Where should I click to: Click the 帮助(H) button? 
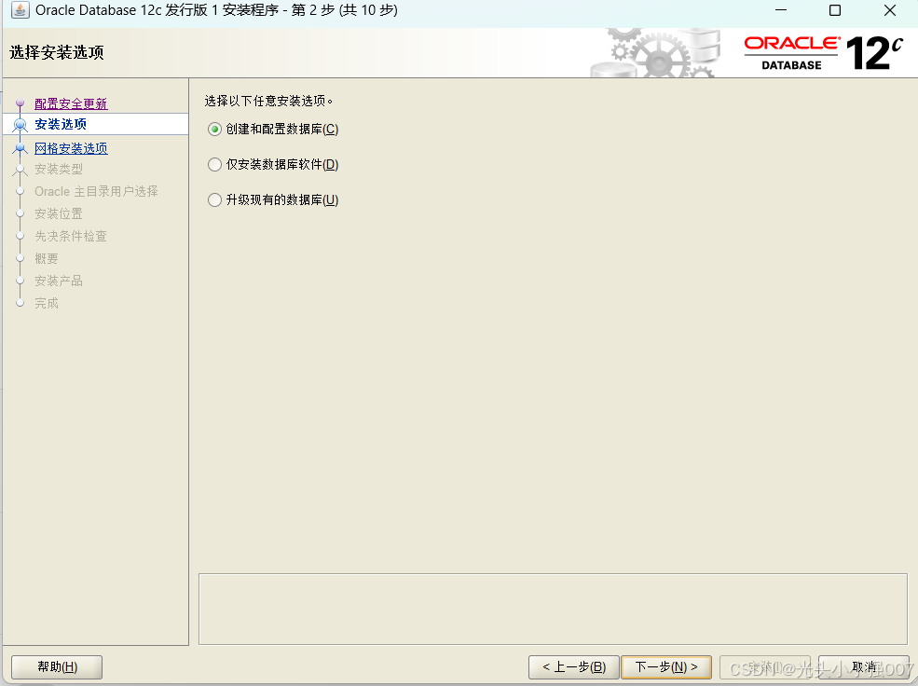(56, 666)
